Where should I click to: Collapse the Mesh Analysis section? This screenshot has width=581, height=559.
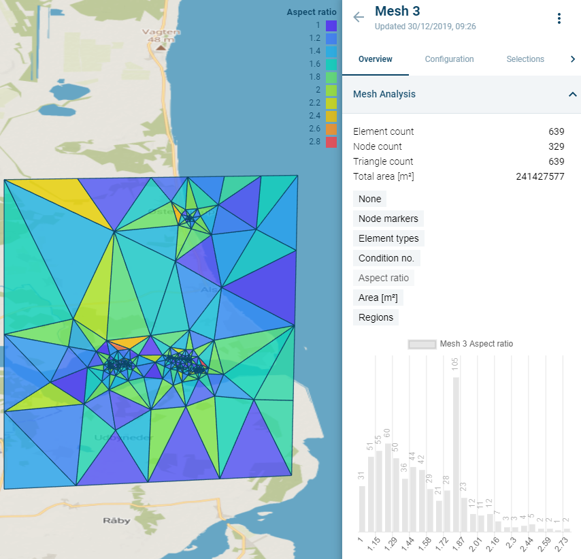pos(571,95)
